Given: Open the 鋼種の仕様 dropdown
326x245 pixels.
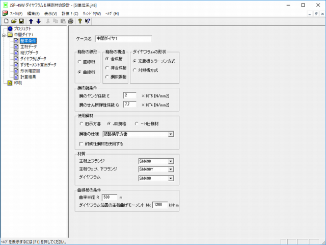Looking at the screenshot, I should (x=171, y=134).
